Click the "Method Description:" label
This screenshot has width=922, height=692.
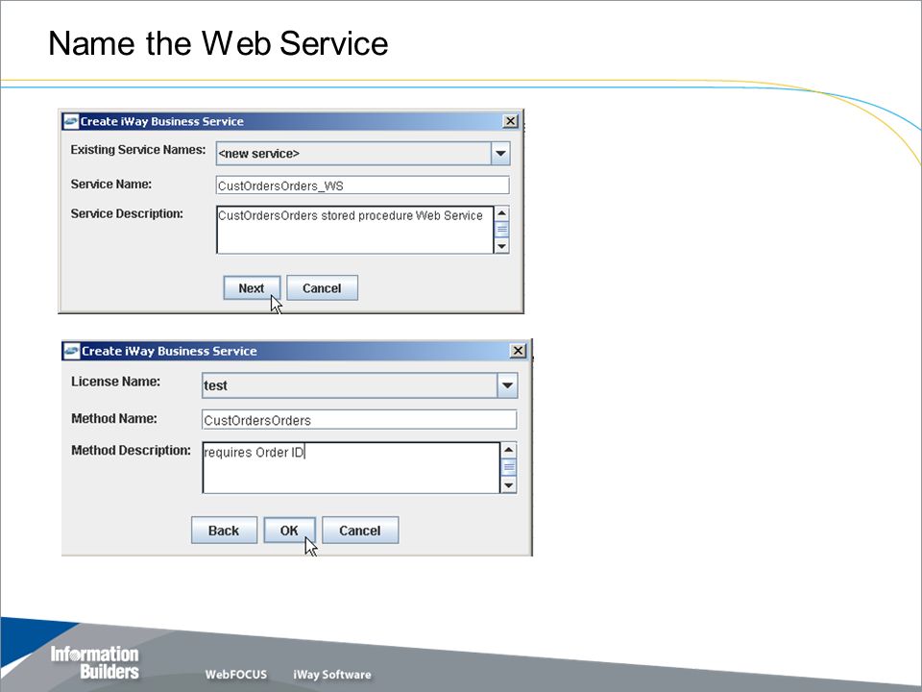click(x=132, y=450)
